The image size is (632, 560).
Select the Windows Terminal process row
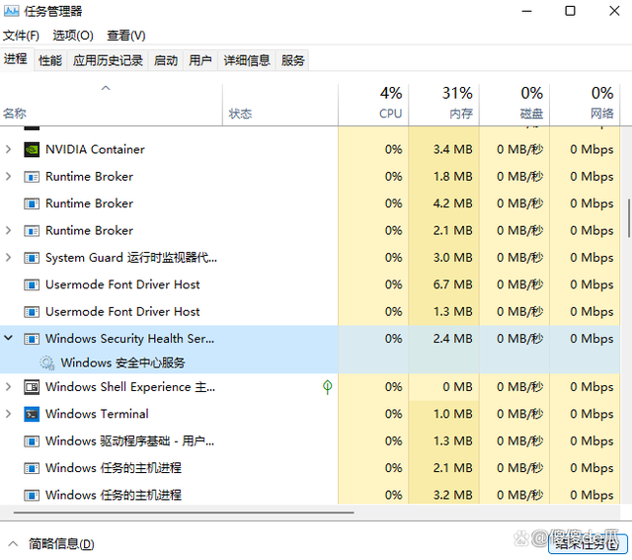click(309, 414)
